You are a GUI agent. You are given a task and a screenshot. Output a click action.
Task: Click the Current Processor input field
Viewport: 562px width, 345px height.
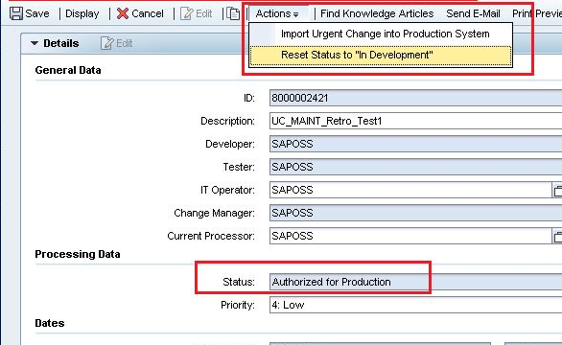point(410,236)
